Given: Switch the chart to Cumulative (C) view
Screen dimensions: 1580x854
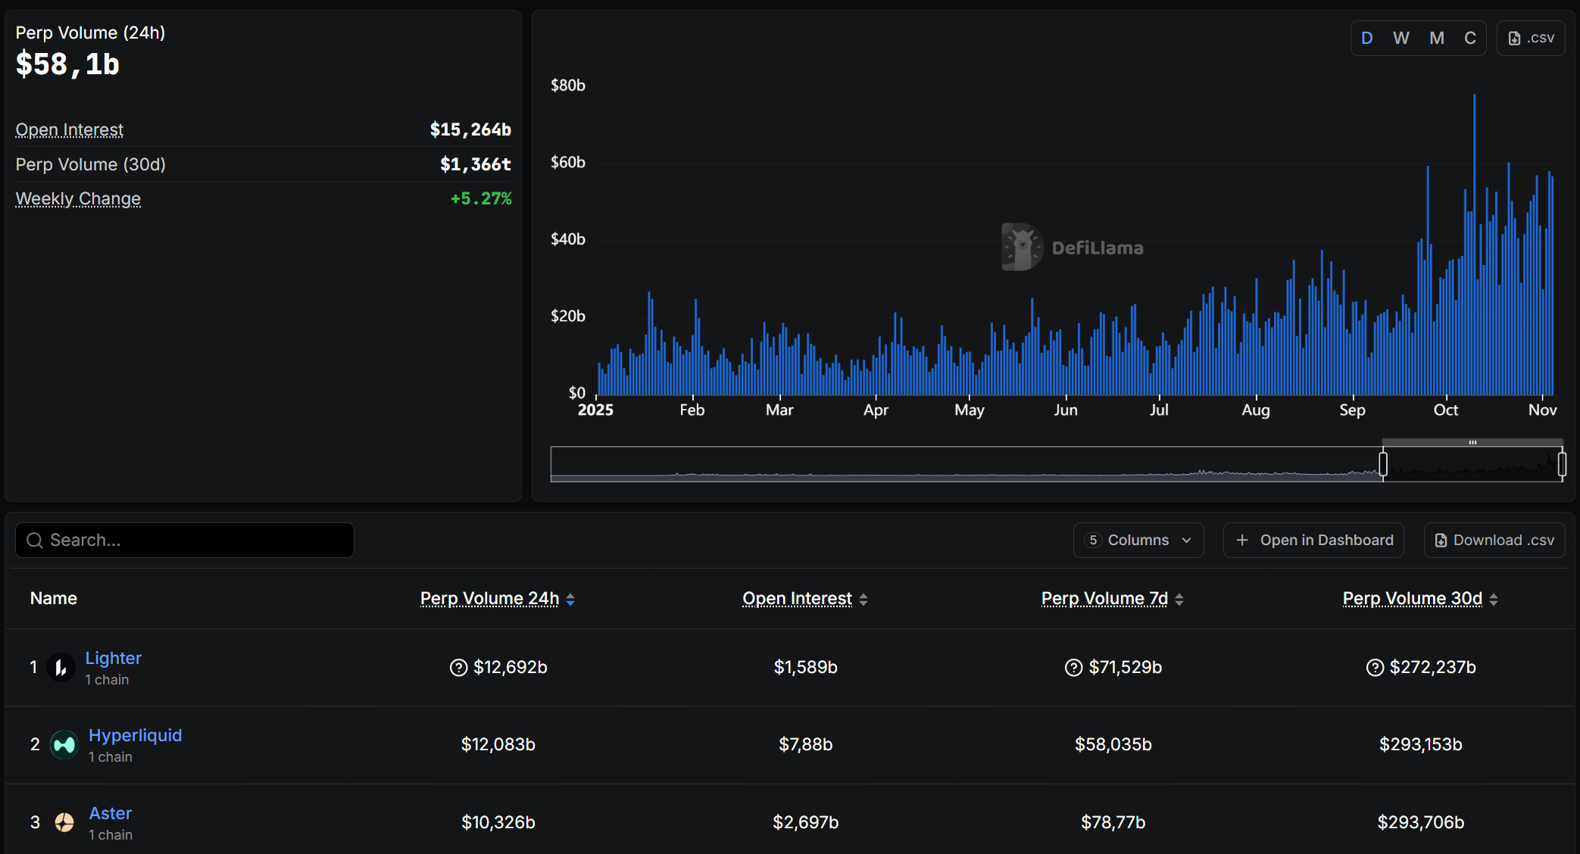Looking at the screenshot, I should [1469, 39].
